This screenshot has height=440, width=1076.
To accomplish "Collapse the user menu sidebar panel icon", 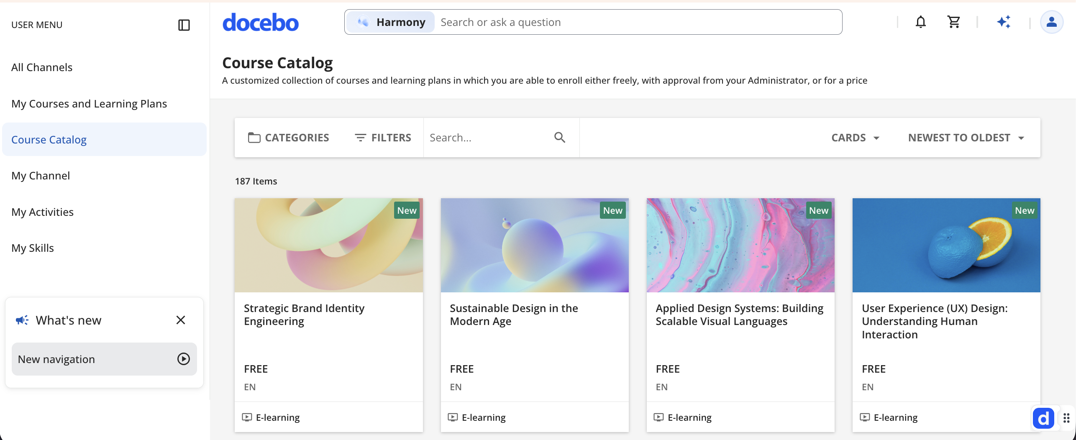I will (184, 25).
